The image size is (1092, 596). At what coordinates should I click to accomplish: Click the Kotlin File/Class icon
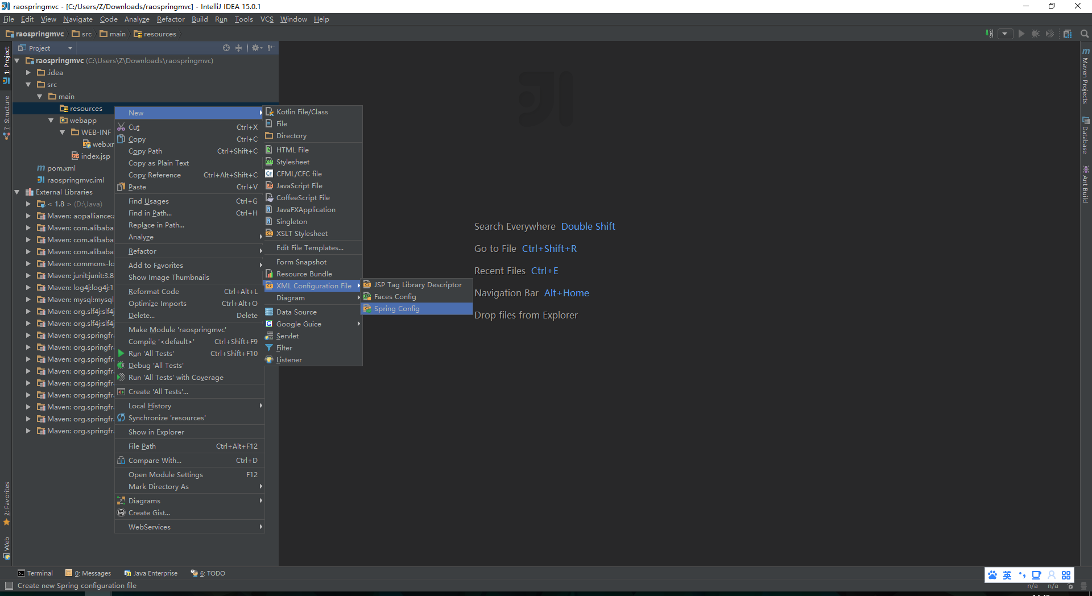[270, 112]
